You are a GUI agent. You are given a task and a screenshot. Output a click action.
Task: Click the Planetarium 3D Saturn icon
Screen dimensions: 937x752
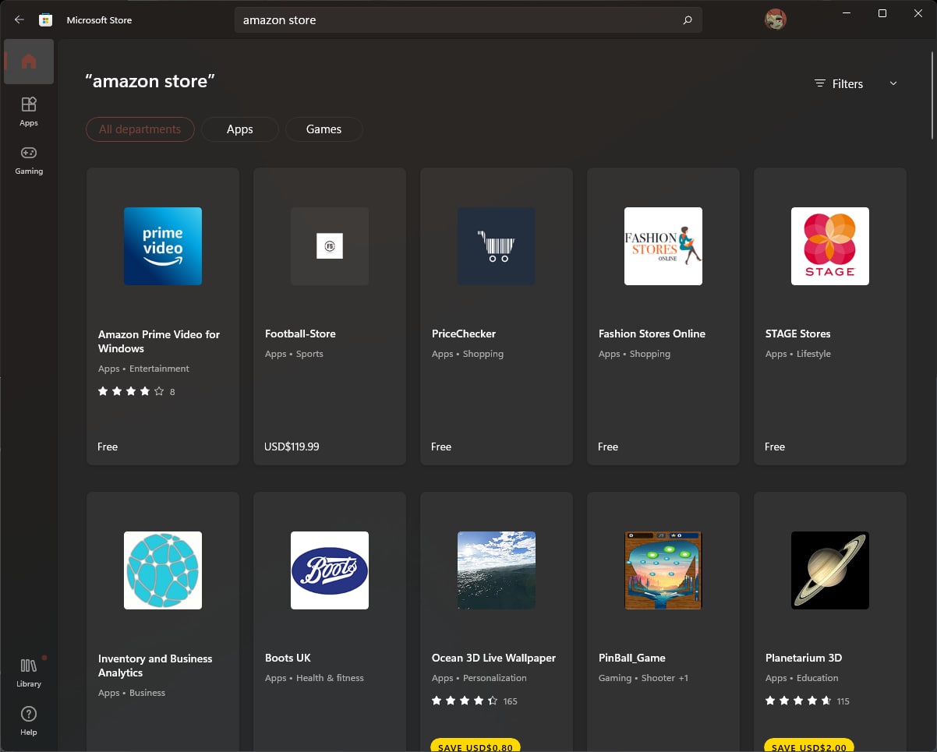pyautogui.click(x=830, y=570)
